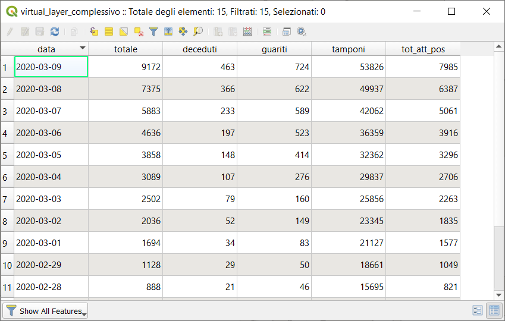This screenshot has width=505, height=321.
Task: Click sort arrow on data column
Action: pos(82,48)
